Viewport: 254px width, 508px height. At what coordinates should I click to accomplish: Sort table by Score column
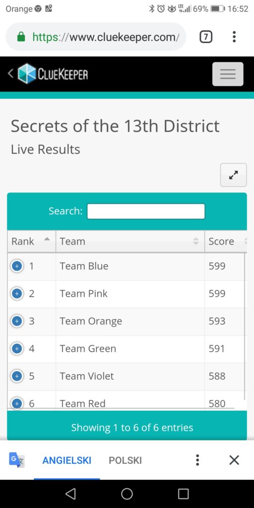(x=226, y=242)
